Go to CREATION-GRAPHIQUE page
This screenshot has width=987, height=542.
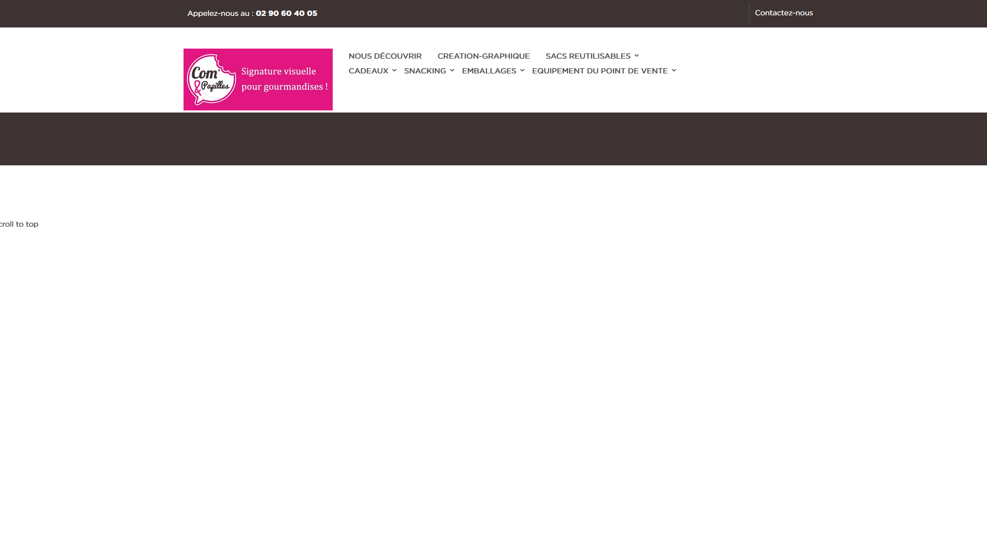point(483,56)
